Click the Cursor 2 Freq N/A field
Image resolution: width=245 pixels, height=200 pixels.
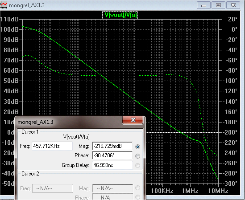coord(53,188)
